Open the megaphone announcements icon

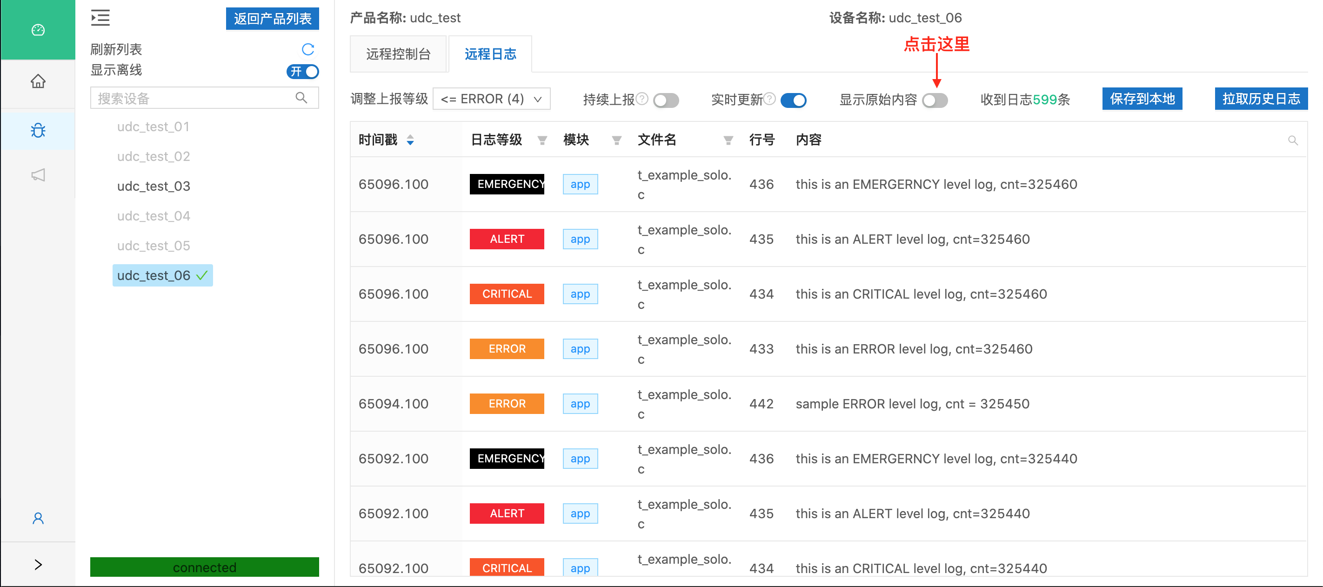[x=38, y=174]
